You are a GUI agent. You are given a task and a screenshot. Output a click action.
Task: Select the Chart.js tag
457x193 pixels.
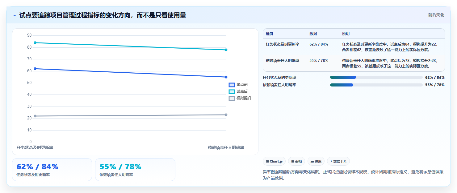coord(274,161)
